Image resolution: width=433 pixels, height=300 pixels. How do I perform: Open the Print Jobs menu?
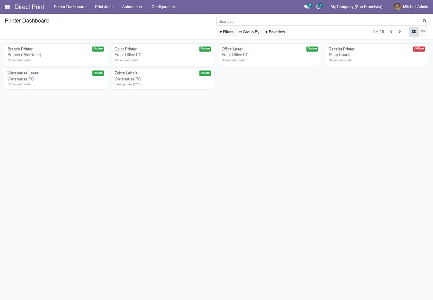pyautogui.click(x=104, y=7)
